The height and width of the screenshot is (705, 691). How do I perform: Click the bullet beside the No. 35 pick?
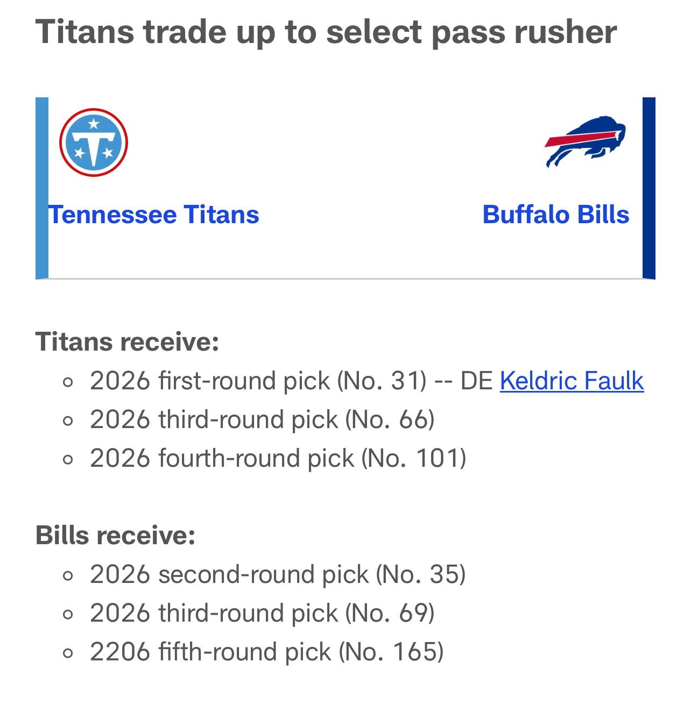coord(68,575)
